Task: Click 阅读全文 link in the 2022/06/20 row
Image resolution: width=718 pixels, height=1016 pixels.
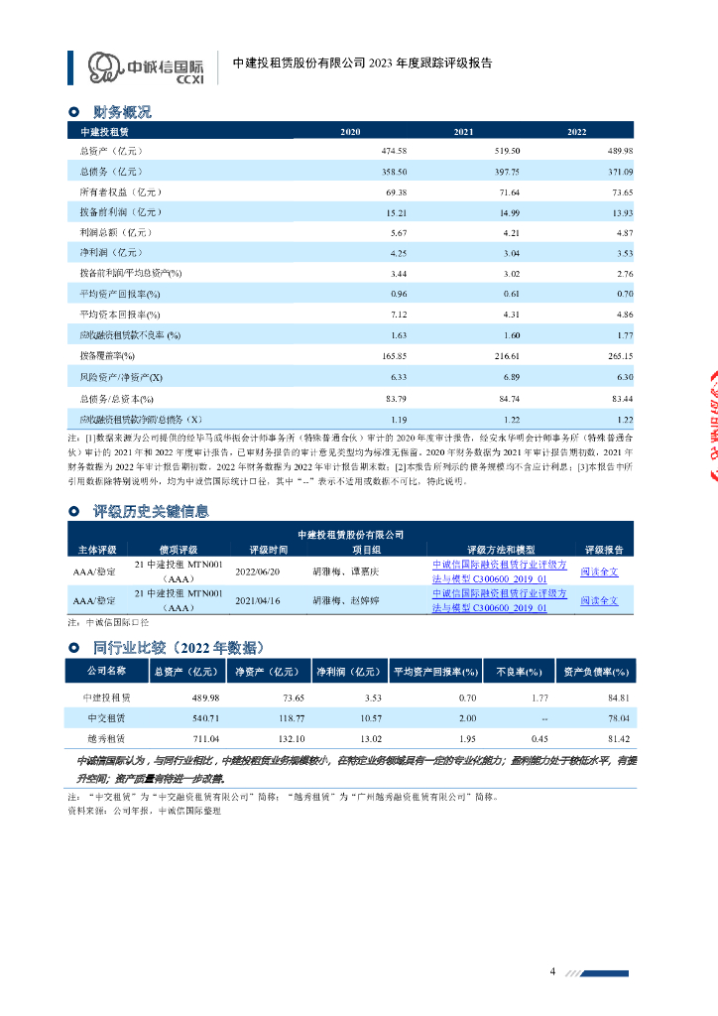Action: [x=599, y=571]
